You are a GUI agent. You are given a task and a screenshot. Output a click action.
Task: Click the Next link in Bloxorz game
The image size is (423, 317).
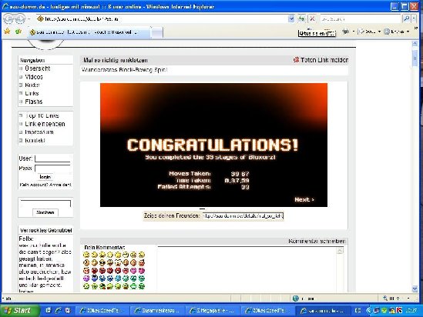click(304, 199)
